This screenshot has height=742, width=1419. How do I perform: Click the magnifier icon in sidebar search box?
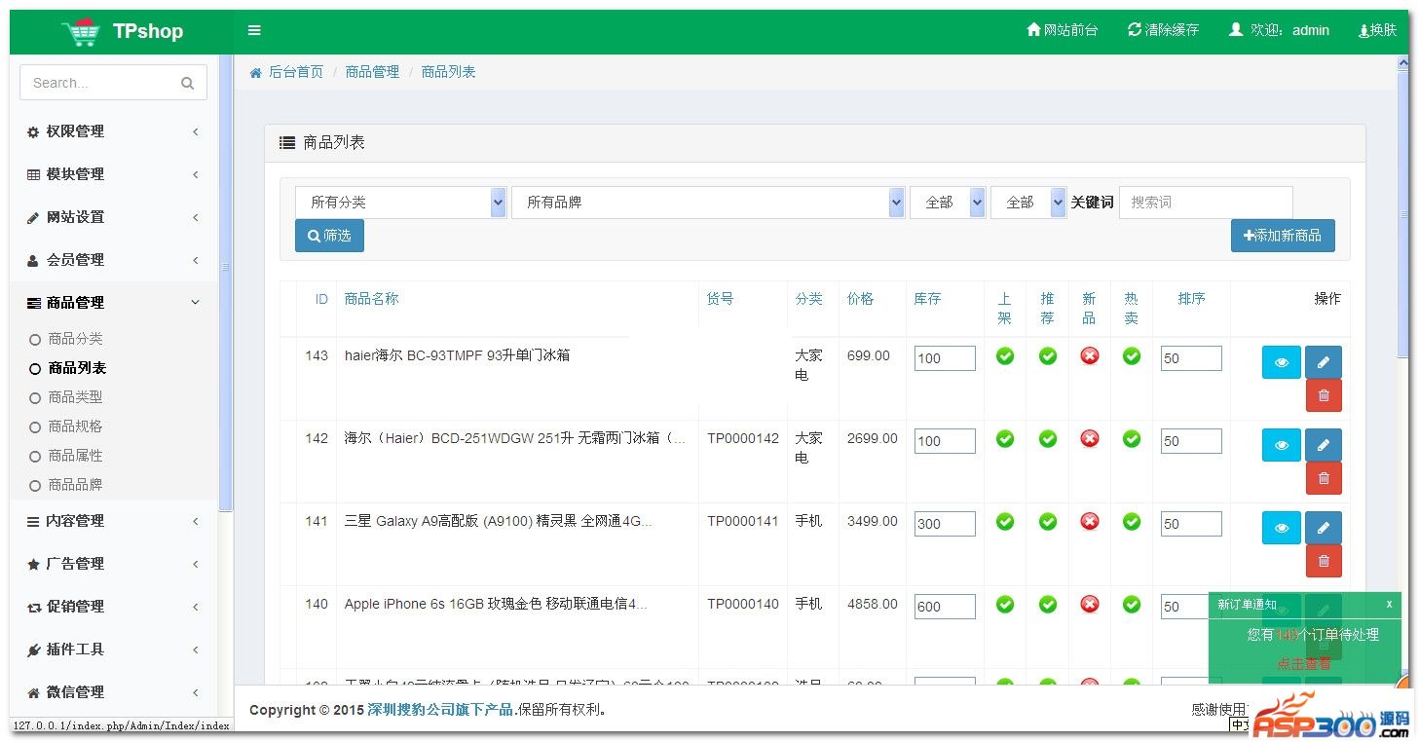187,83
